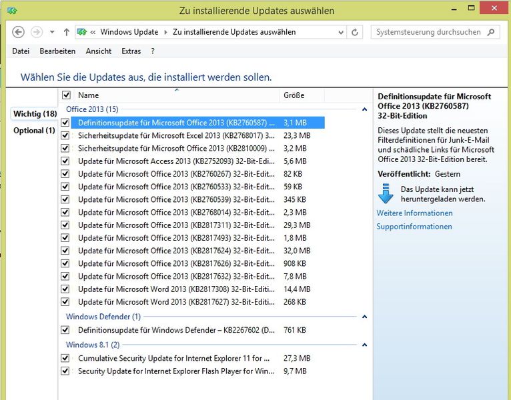The height and width of the screenshot is (400, 511).
Task: Click the blue download arrow icon
Action: pyautogui.click(x=386, y=193)
